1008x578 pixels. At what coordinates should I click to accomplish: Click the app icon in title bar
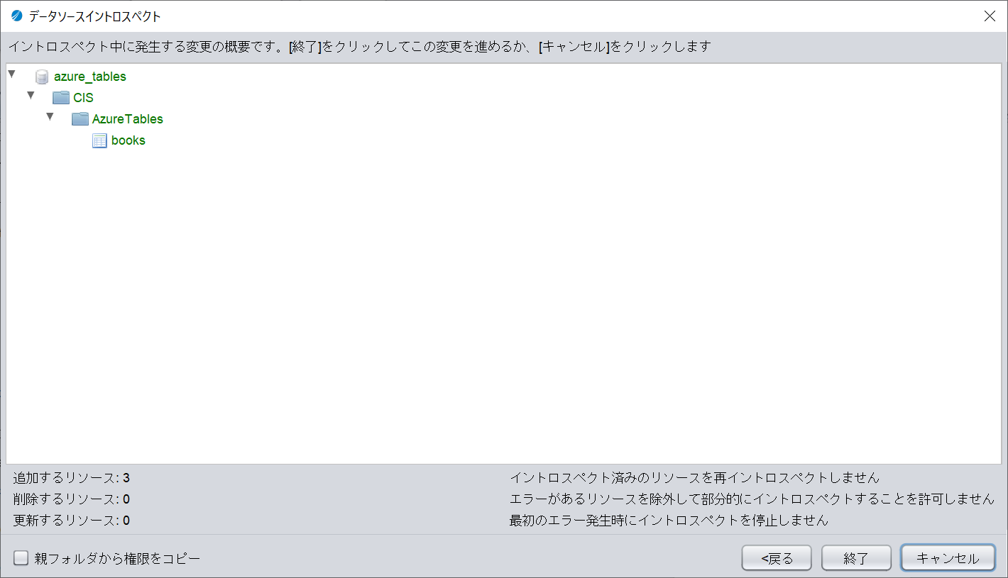16,16
